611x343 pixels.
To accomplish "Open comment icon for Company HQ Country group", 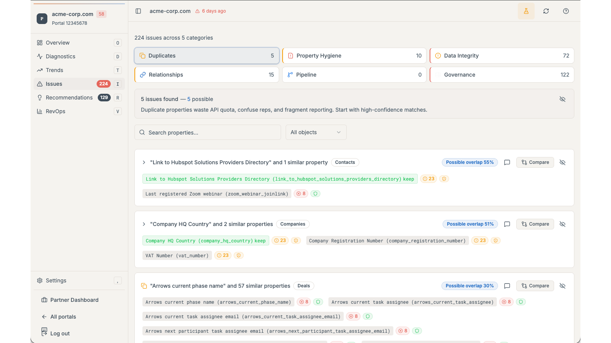I will pyautogui.click(x=507, y=224).
